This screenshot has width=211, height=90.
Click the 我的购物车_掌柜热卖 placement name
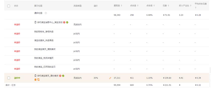[x=44, y=31]
